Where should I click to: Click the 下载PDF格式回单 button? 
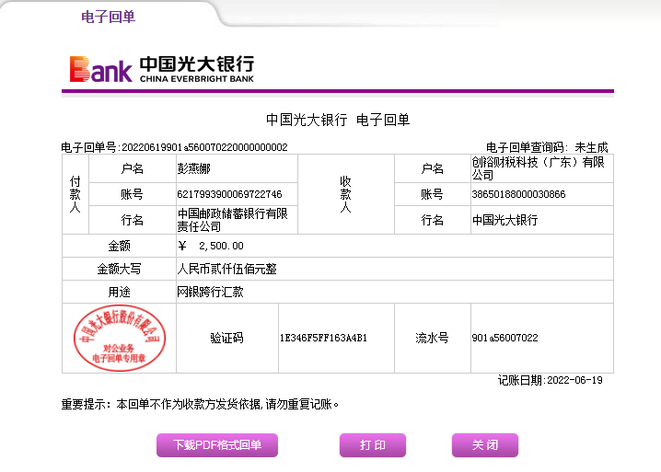pyautogui.click(x=217, y=445)
